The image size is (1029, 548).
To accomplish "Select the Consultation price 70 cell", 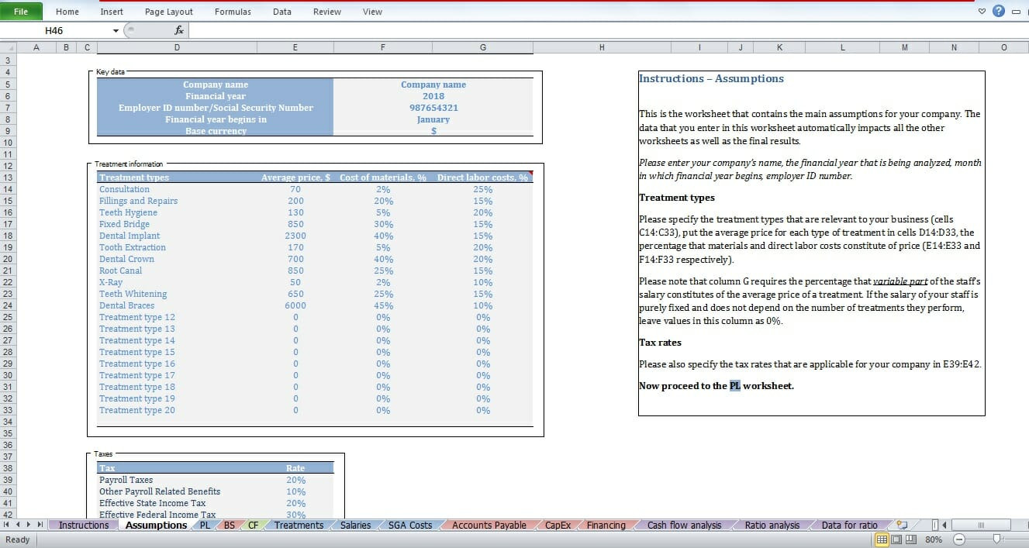I will point(295,189).
